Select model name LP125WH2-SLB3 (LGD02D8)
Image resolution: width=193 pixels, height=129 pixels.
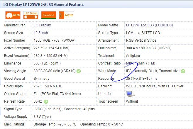[149, 25]
